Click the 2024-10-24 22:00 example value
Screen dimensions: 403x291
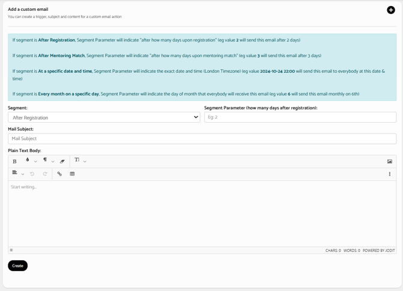tap(277, 71)
